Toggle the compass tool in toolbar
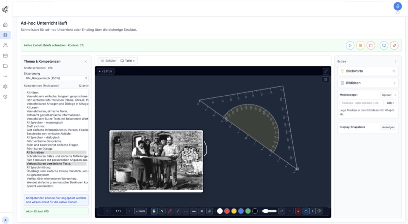 (x=312, y=211)
